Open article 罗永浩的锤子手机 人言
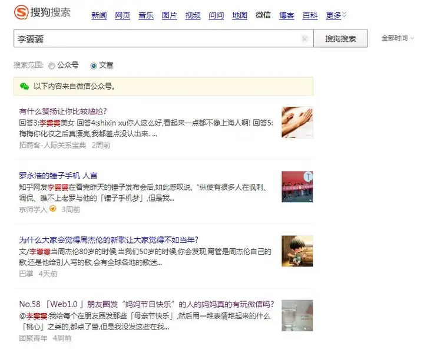This screenshot has width=424, height=349. coord(58,176)
